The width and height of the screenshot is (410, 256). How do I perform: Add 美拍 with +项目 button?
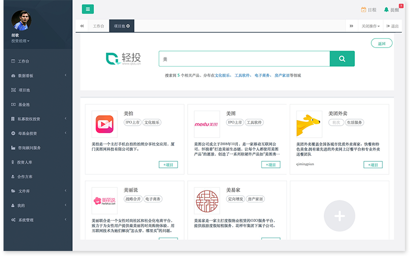point(168,165)
